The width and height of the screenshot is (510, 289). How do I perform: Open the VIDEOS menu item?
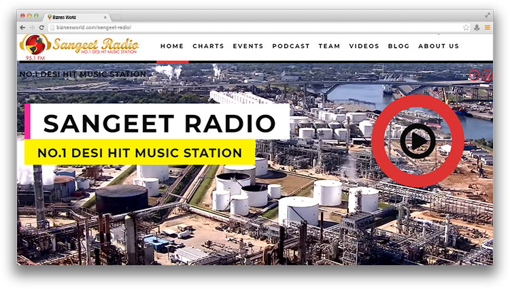[364, 46]
